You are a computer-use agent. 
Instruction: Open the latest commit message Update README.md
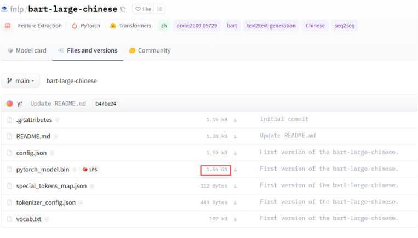coord(58,103)
